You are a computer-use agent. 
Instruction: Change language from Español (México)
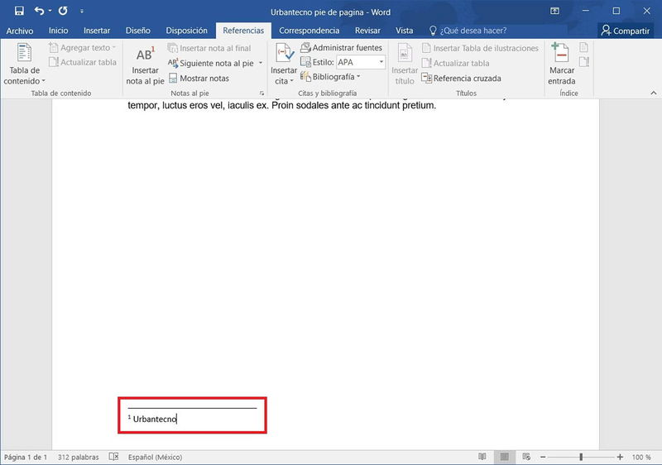155,457
